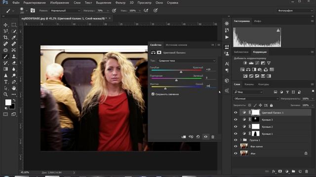Open the edit toolbar three-dots button
The height and width of the screenshot is (177, 316).
[14, 94]
